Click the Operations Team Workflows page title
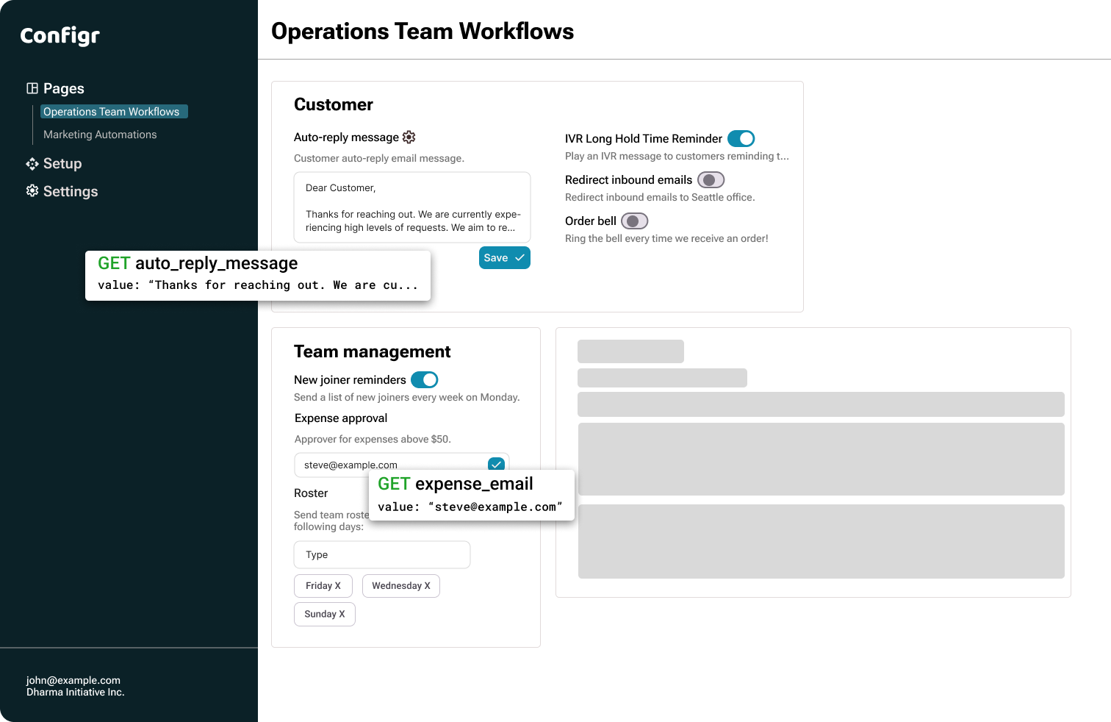Viewport: 1111px width, 722px height. [423, 31]
